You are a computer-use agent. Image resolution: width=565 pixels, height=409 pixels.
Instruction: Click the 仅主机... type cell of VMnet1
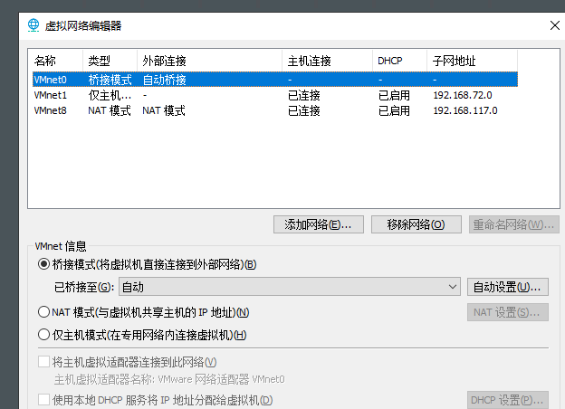click(x=110, y=95)
